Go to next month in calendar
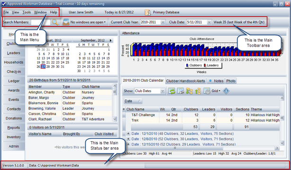 coord(111,40)
